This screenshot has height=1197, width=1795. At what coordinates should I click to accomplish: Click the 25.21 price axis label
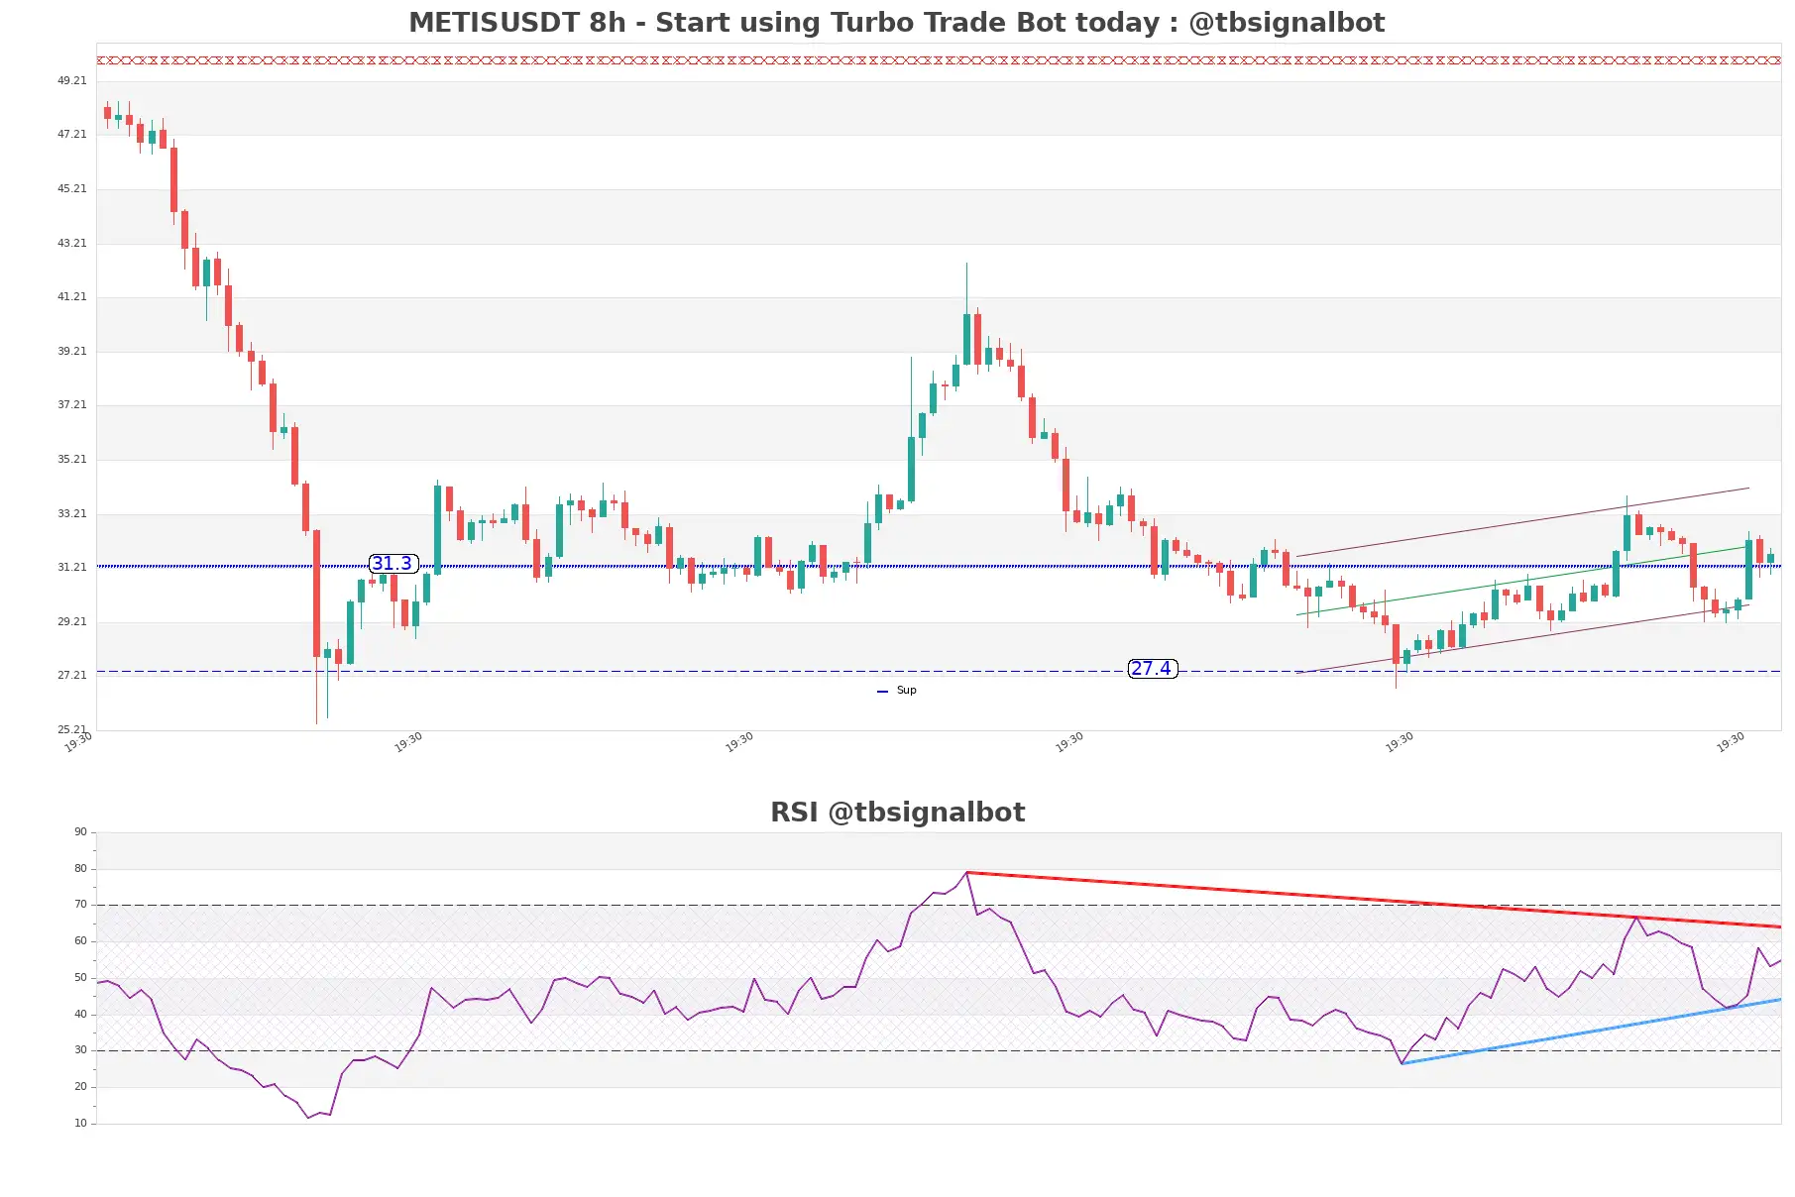72,729
